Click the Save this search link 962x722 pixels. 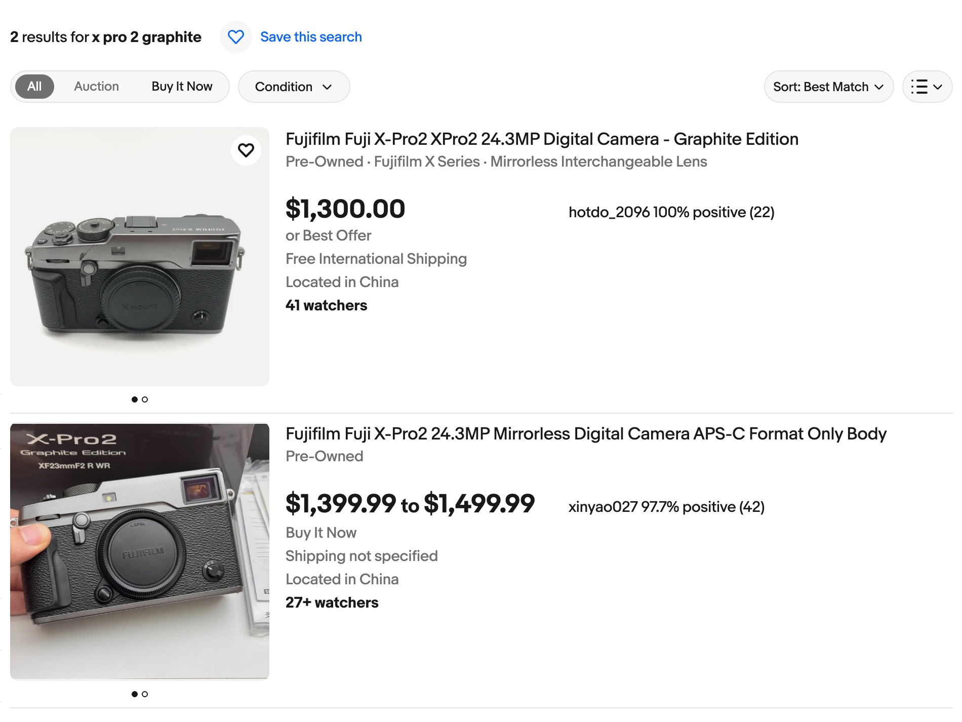[311, 37]
